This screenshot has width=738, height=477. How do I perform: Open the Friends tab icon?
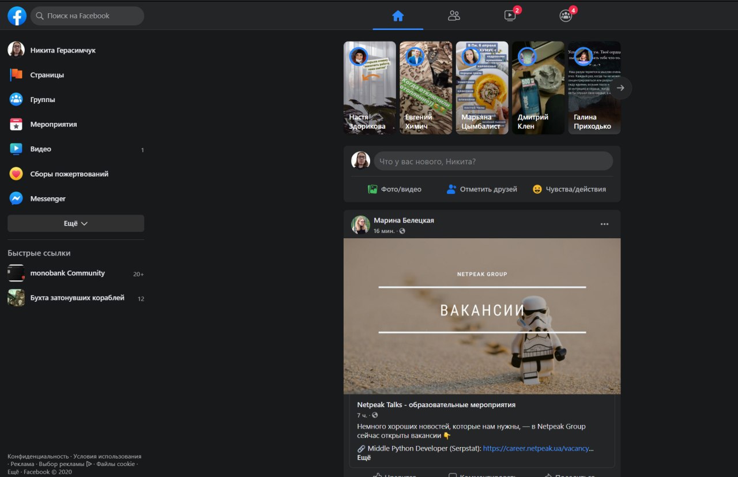point(454,16)
